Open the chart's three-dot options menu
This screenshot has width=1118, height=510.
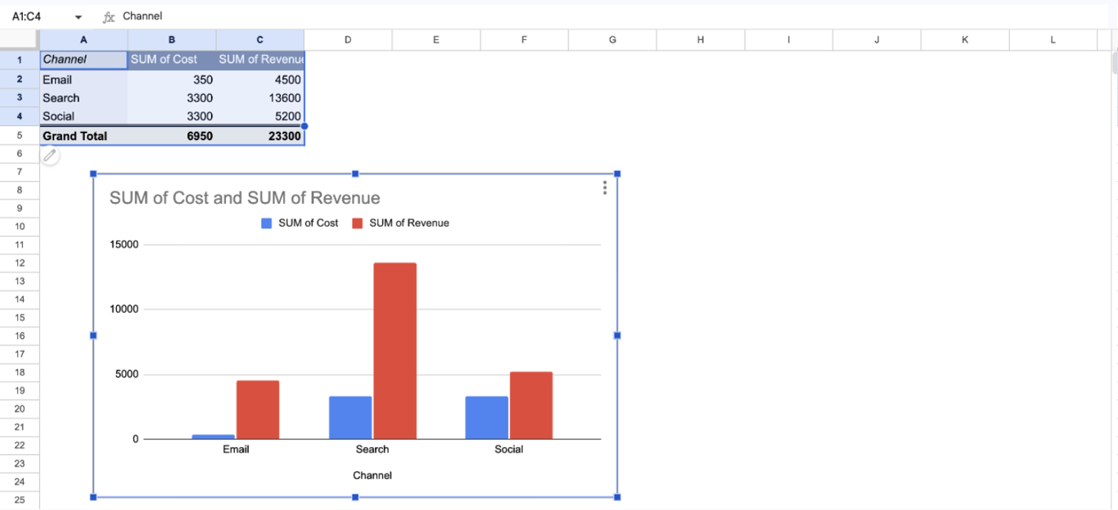[x=605, y=187]
